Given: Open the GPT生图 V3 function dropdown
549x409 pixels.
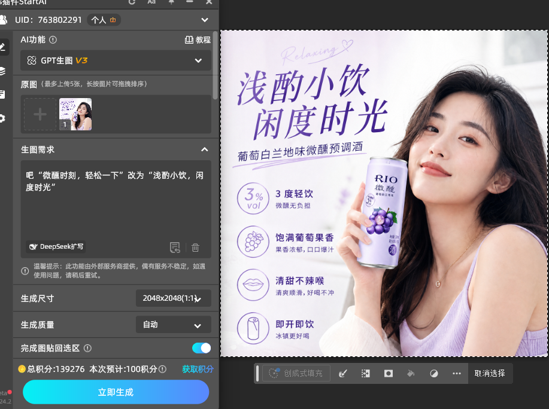Looking at the screenshot, I should click(x=116, y=60).
